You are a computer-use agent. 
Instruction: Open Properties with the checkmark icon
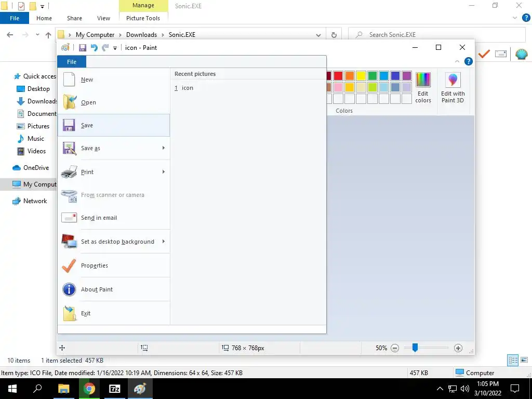(69, 265)
